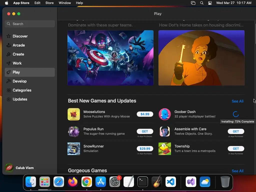Launch Visual Studio from the Dock

191,182
